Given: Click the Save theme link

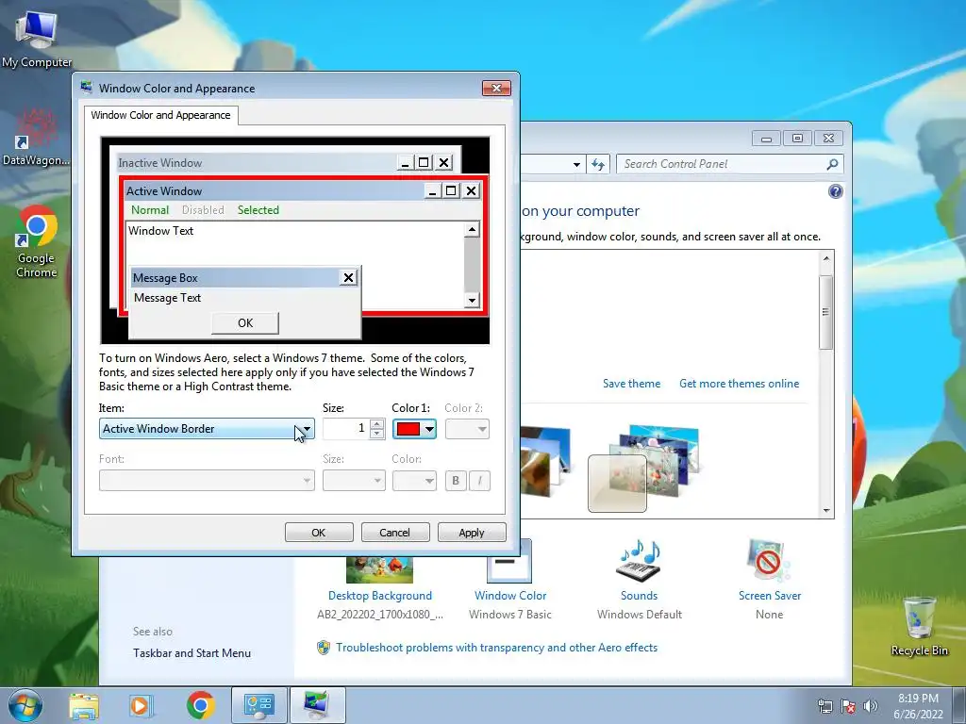Looking at the screenshot, I should click(x=631, y=384).
